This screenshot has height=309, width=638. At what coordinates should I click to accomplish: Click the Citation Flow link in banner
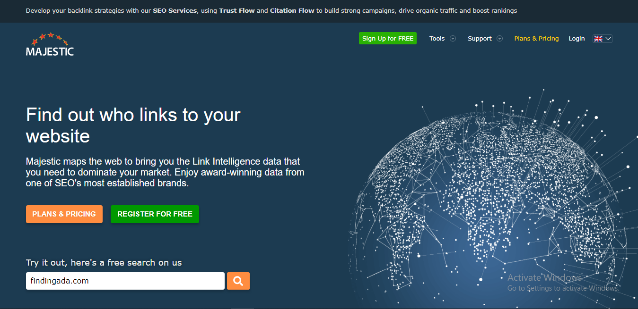point(292,10)
